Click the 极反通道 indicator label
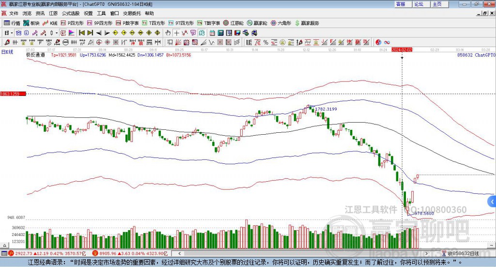 pos(35,55)
